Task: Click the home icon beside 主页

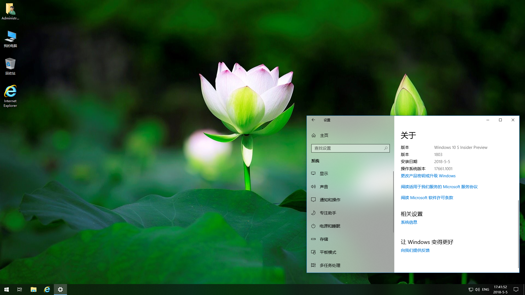Action: [x=314, y=135]
